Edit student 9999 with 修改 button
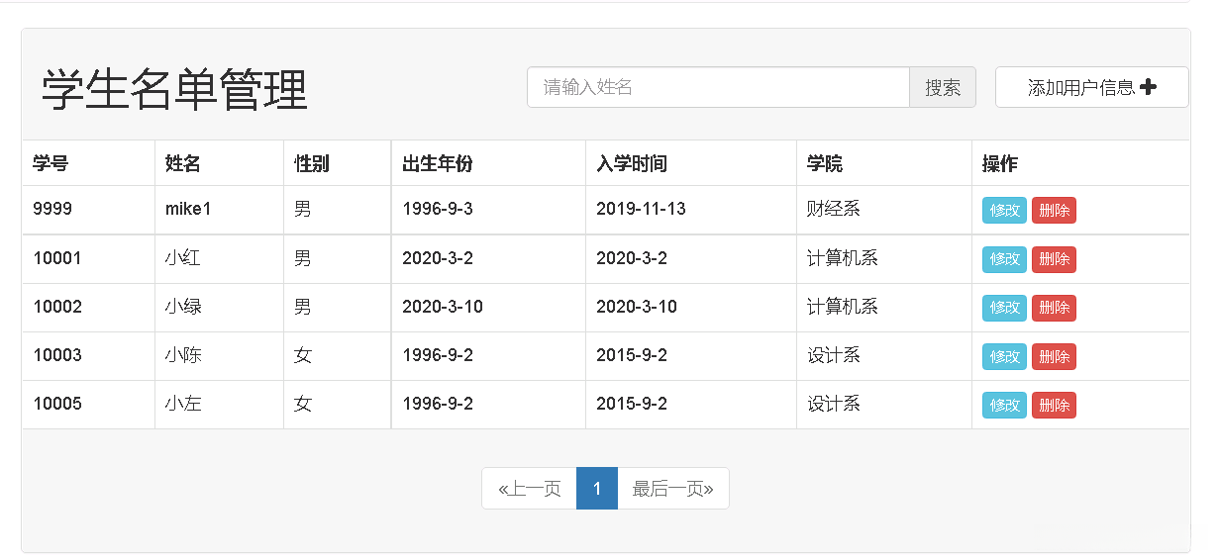The height and width of the screenshot is (559, 1219). pyautogui.click(x=1004, y=210)
